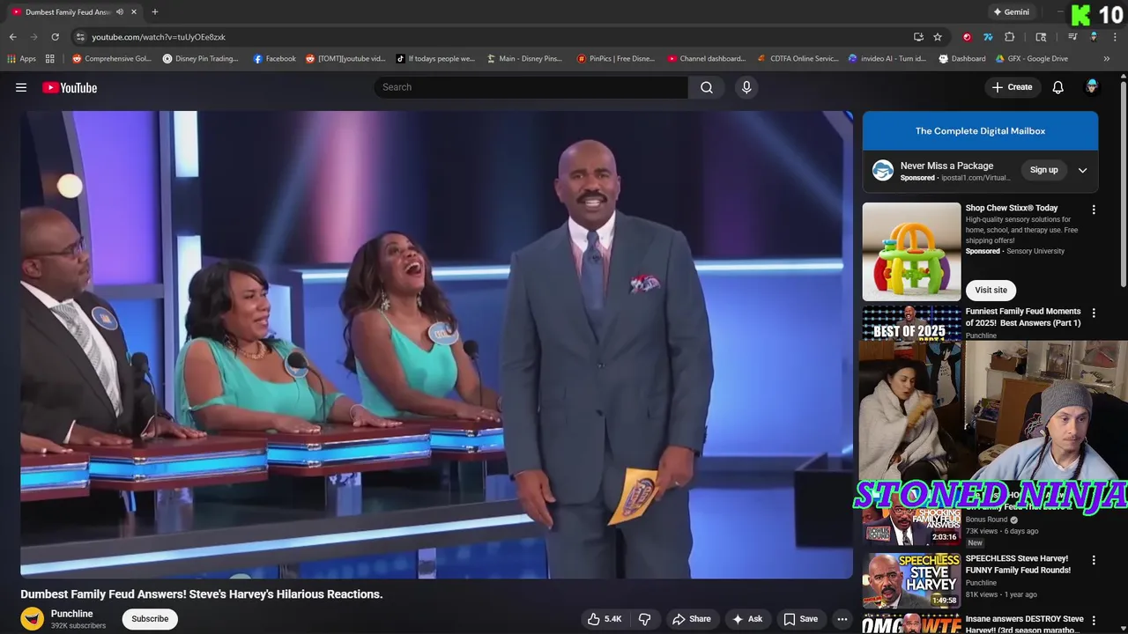Click the address bar URL
Viewport: 1128px width, 634px height.
point(159,37)
